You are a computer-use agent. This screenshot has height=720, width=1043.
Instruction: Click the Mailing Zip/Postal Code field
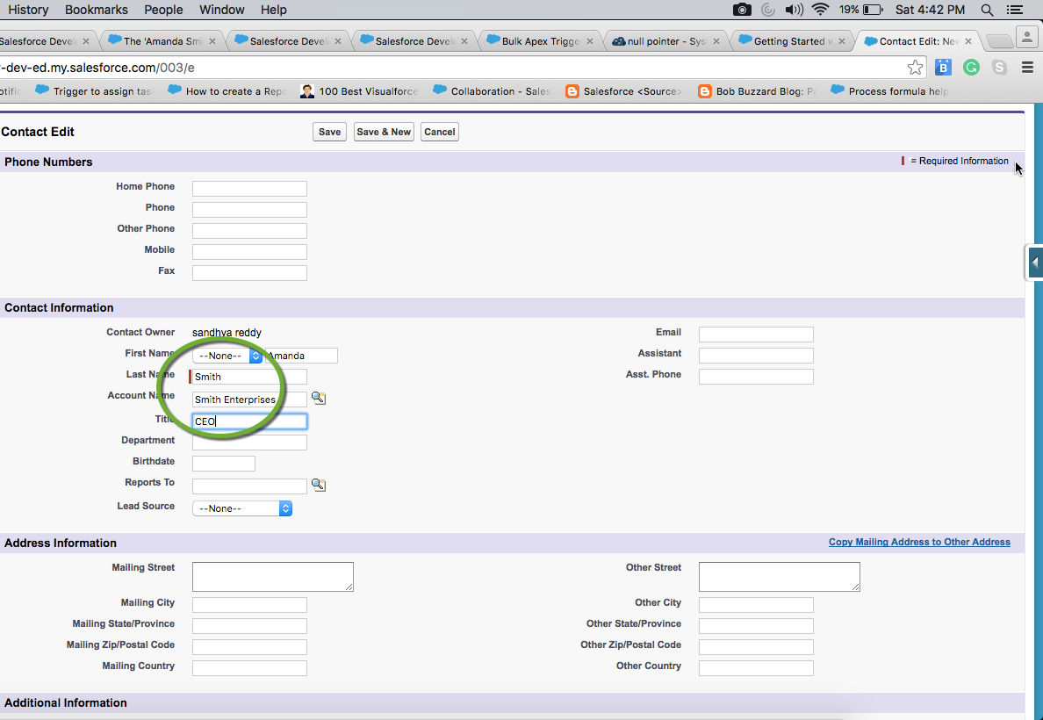point(249,647)
